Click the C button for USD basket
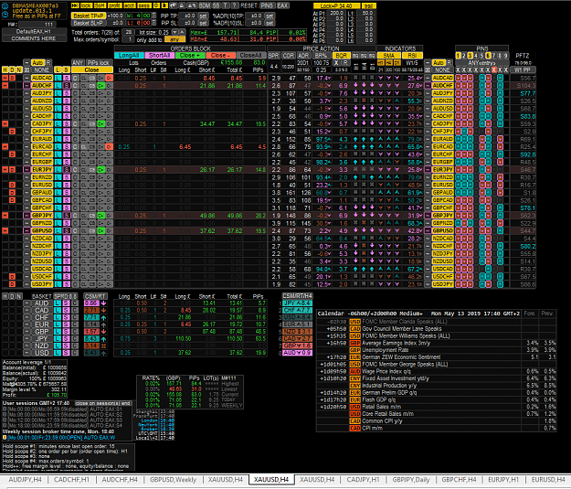 [74, 353]
